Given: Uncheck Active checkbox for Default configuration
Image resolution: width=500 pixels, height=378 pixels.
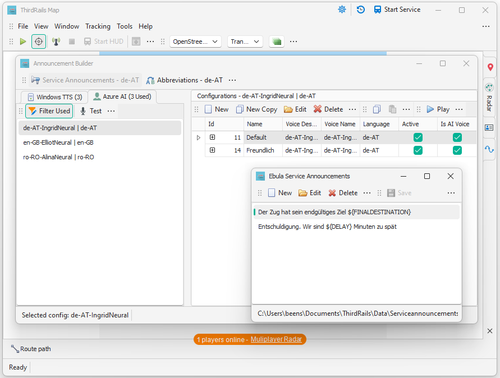Looking at the screenshot, I should coord(418,137).
